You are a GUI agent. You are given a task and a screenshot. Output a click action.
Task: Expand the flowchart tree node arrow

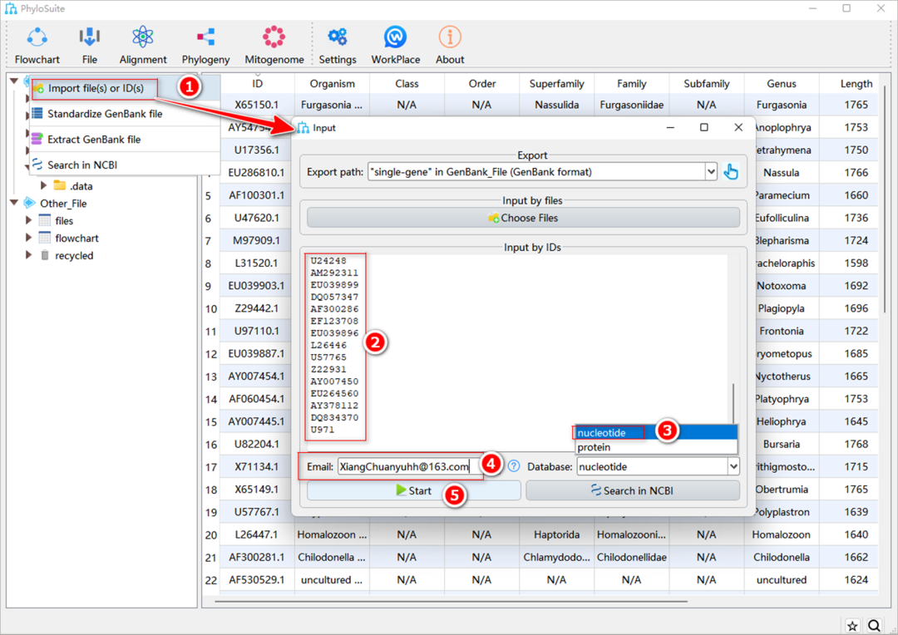pyautogui.click(x=28, y=238)
